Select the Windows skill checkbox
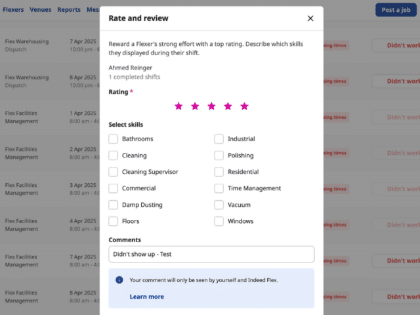This screenshot has height=315, width=420. click(219, 221)
